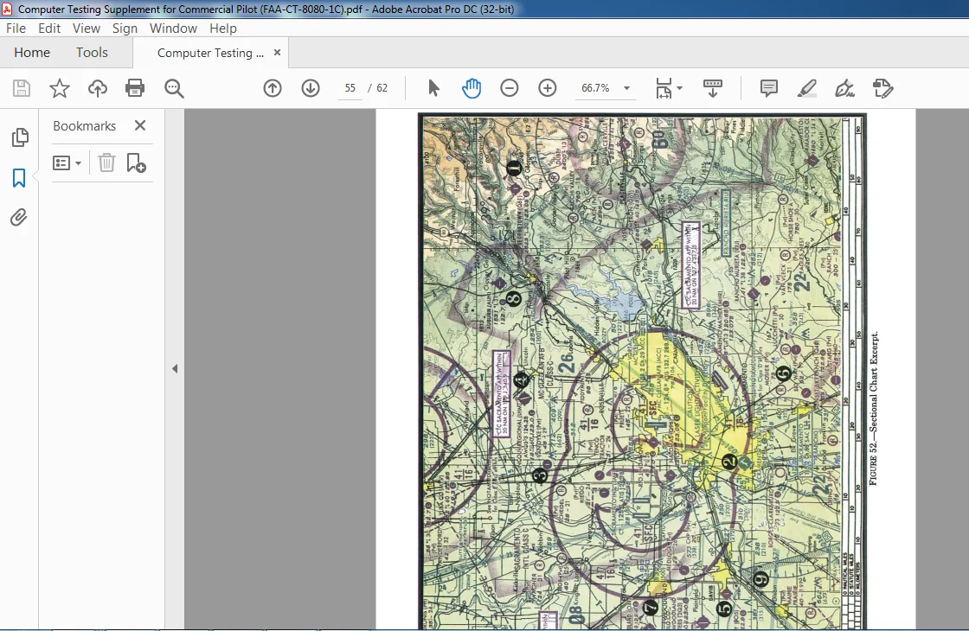Open zoom level dropdown arrow

point(626,88)
